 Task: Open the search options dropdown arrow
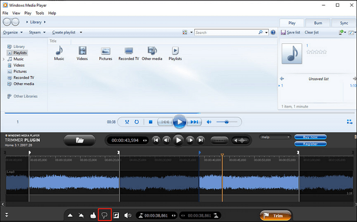[266, 32]
